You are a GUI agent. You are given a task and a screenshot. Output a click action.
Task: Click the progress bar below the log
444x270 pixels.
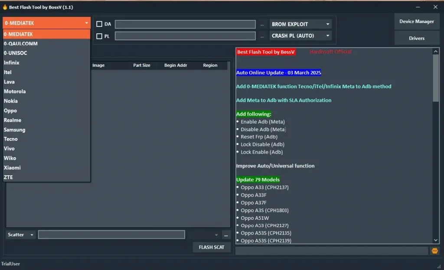(332, 251)
